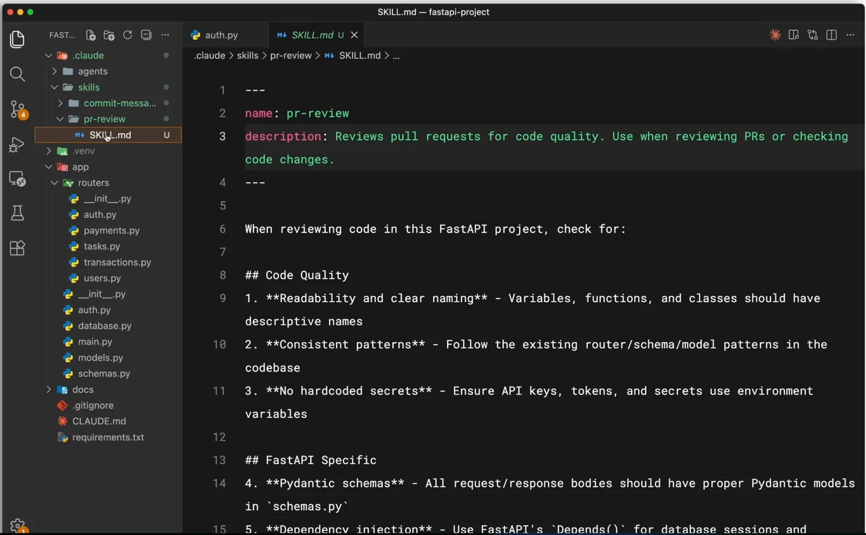Open the Extensions view

click(x=17, y=248)
